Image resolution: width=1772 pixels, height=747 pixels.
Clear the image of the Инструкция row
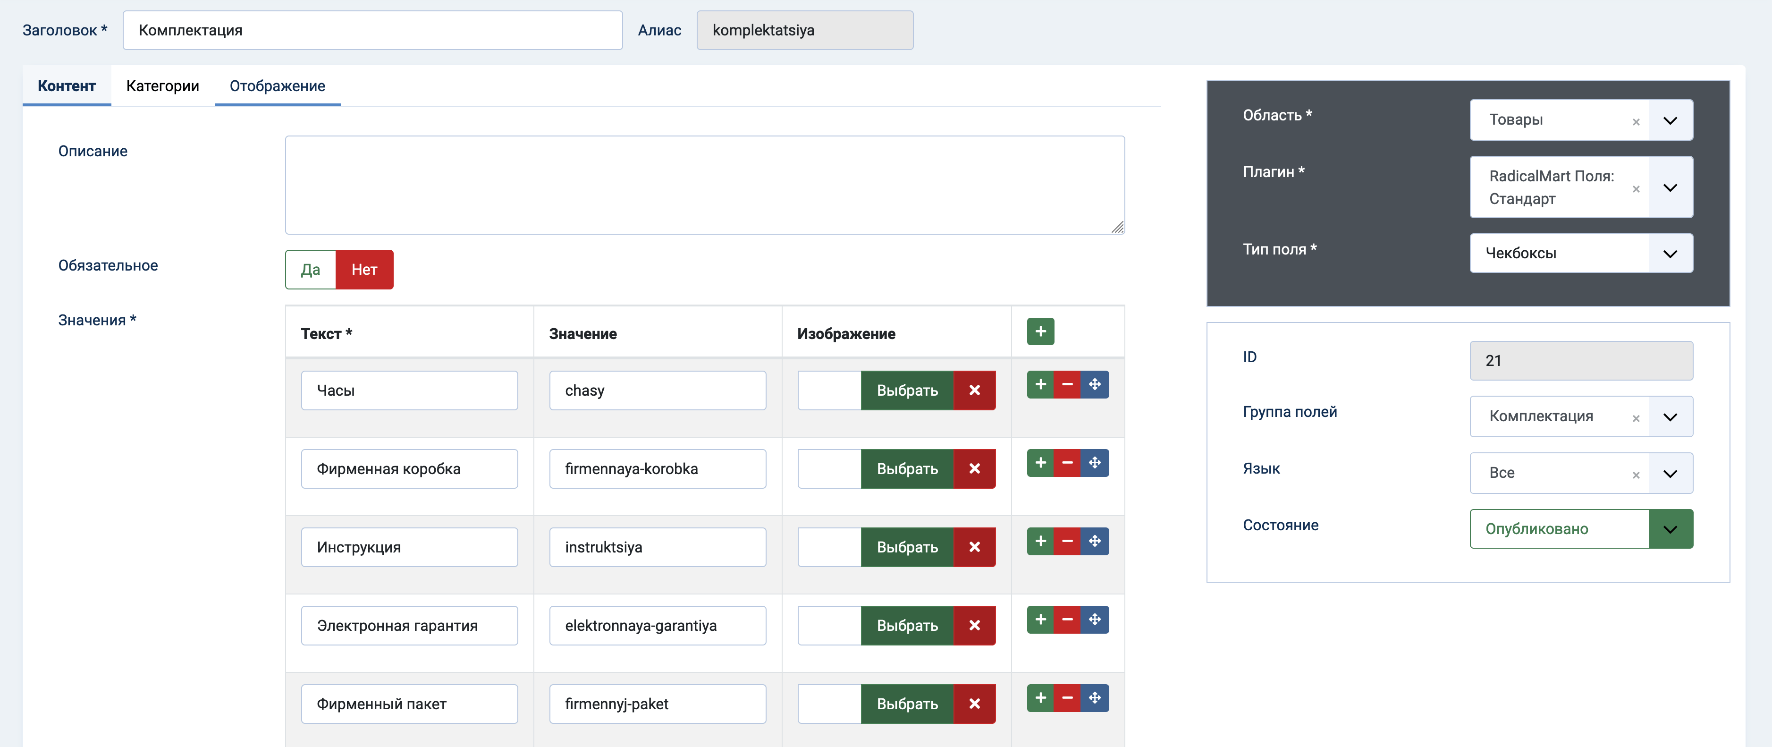click(x=974, y=548)
